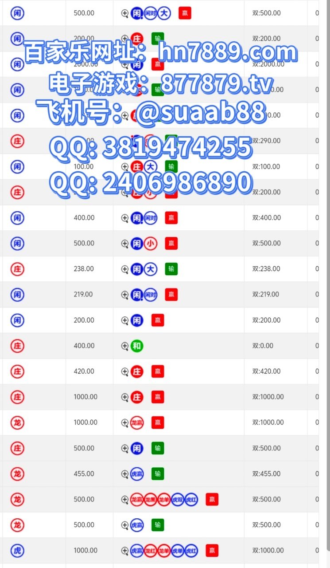Click the 455.00 bet amount cell

(x=84, y=474)
